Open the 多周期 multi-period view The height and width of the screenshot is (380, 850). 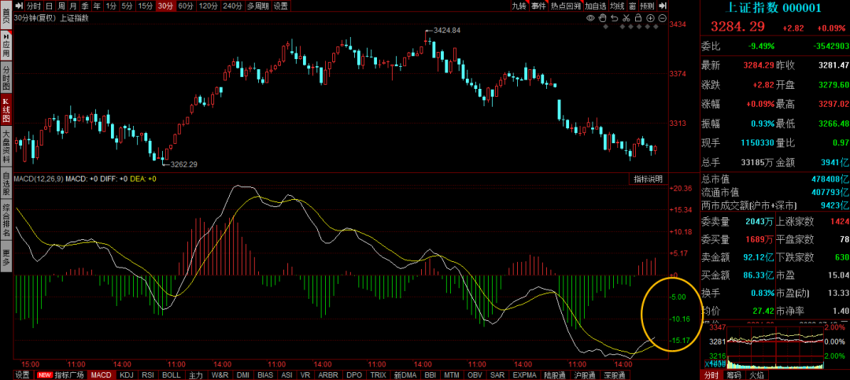257,6
